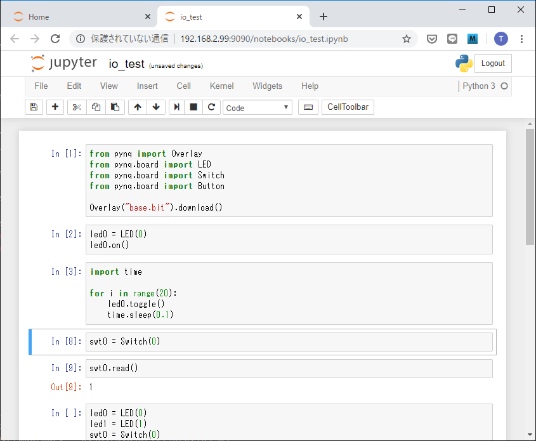
Task: Click the notebook title io_test
Action: 126,63
